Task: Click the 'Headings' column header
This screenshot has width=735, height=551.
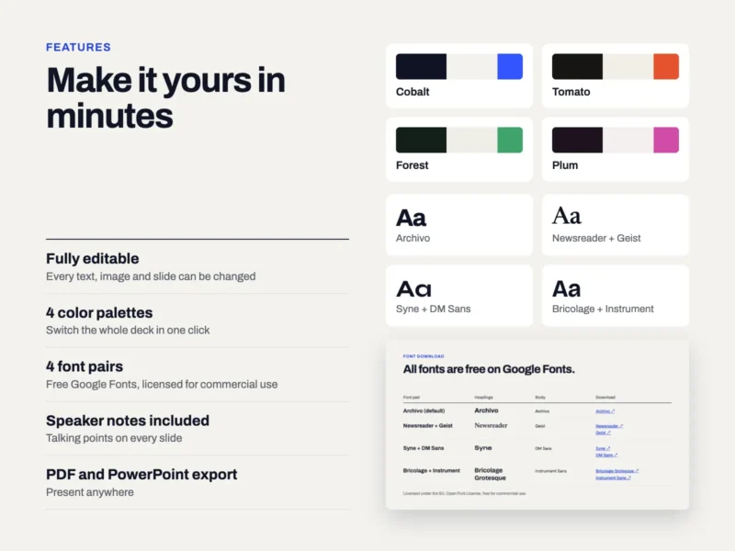Action: coord(484,398)
